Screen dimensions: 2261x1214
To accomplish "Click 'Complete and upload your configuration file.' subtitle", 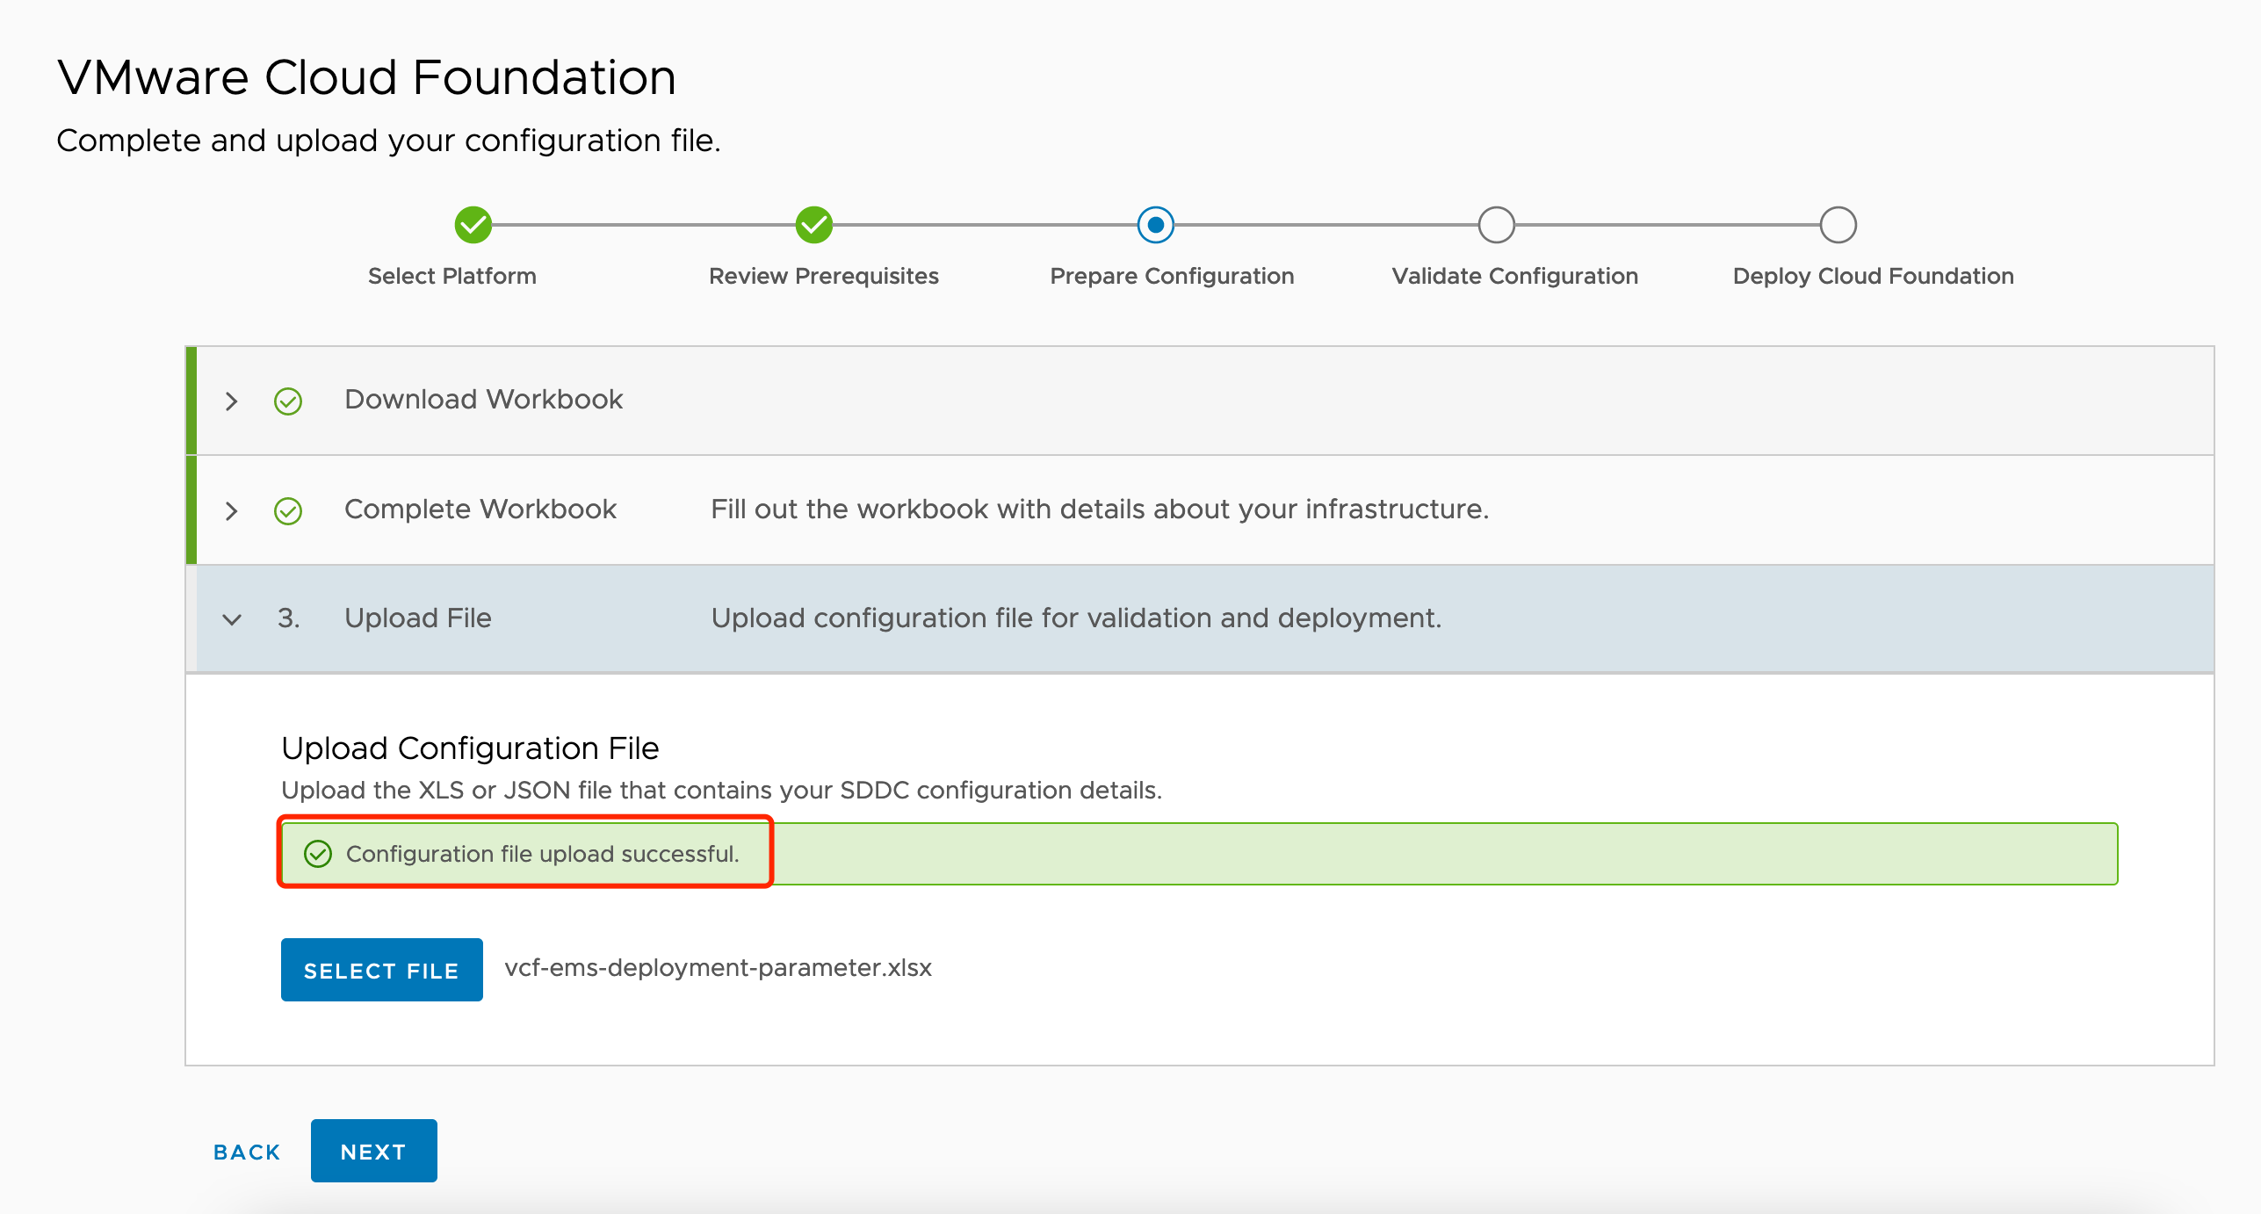I will click(388, 141).
